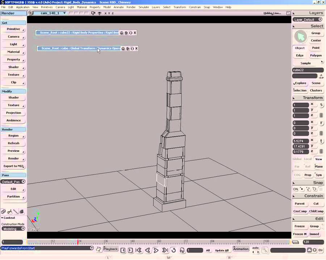The image size is (326, 260).
Task: Step to the next frame
Action: (x=130, y=250)
